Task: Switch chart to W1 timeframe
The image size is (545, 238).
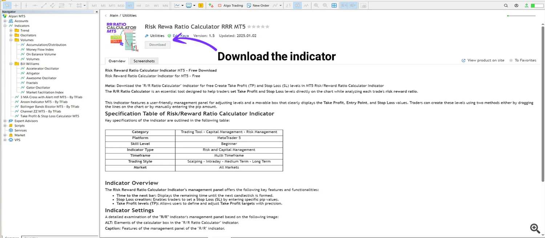Action: [156, 6]
